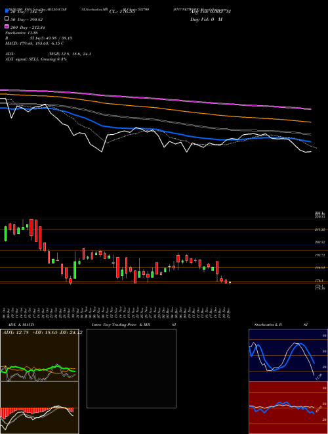328x434 pixels.
Task: Click the last small candle at chart end
Action: tap(230, 282)
